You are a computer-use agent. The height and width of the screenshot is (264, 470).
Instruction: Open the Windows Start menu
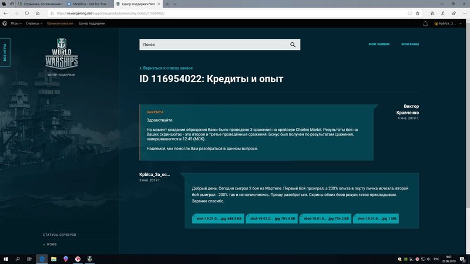click(6, 259)
